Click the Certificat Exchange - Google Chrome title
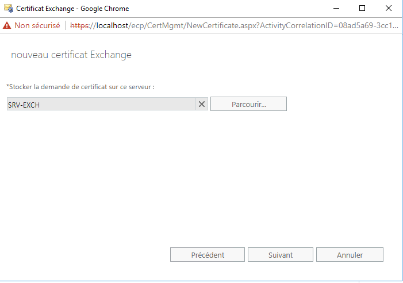 [72, 9]
